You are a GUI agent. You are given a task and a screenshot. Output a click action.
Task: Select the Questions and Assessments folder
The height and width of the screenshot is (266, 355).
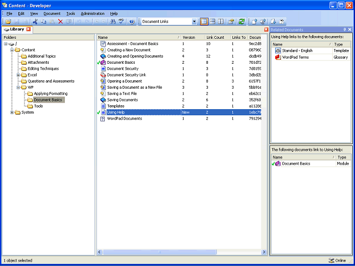tap(51, 81)
